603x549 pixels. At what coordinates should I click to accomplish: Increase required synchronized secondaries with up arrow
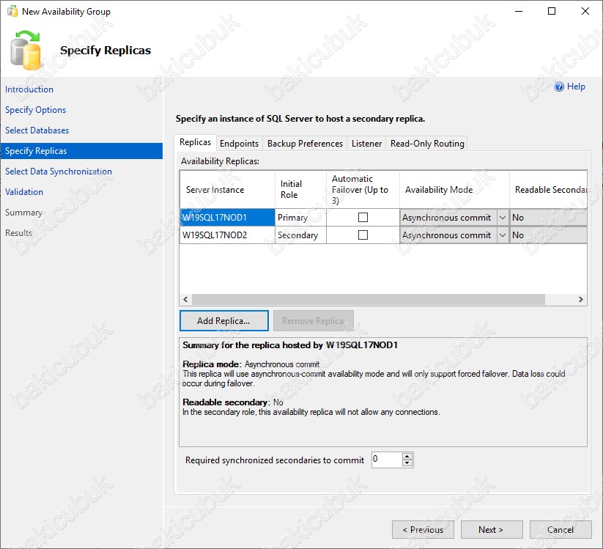(407, 457)
